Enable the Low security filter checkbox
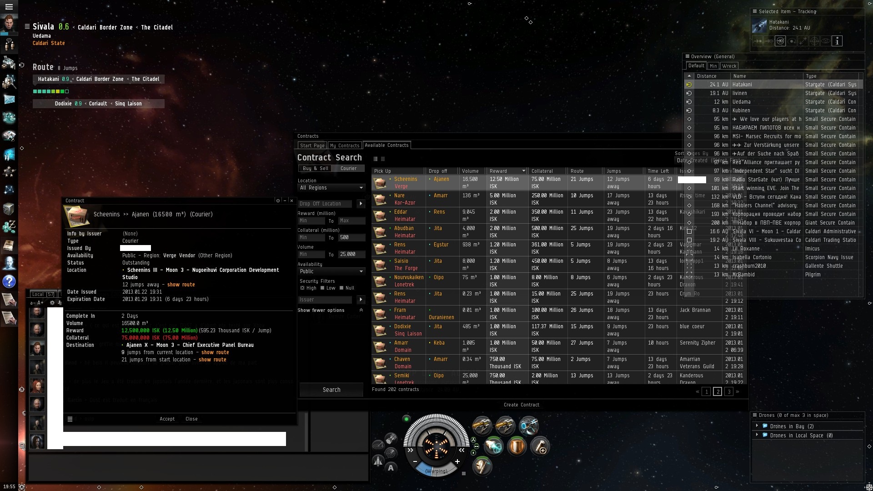 click(x=322, y=288)
